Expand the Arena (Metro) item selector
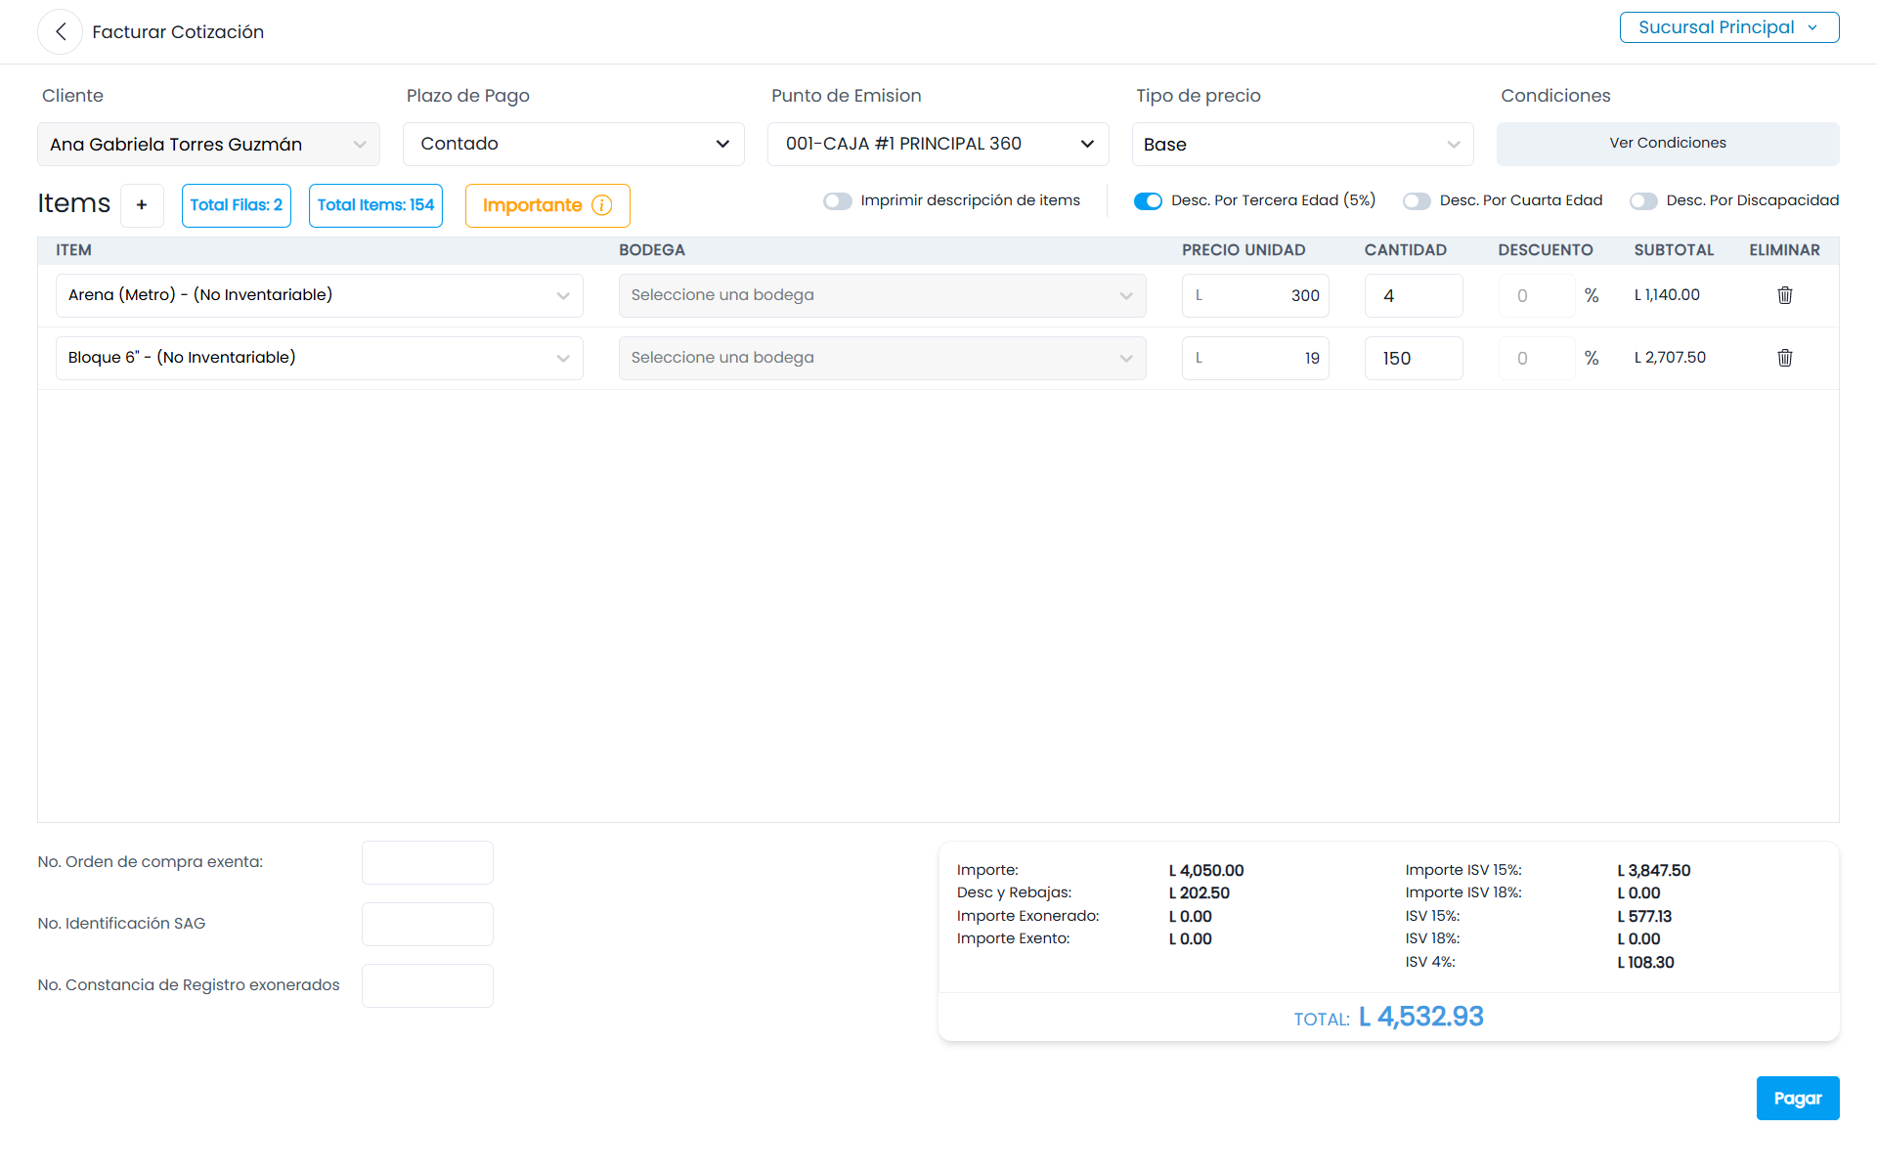The height and width of the screenshot is (1173, 1877). click(320, 295)
